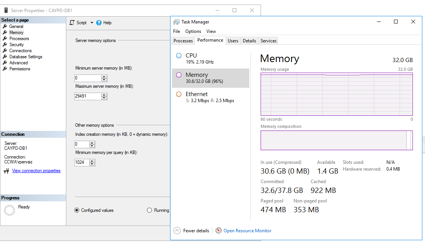
Task: Click the Memory composition bar
Action: click(x=337, y=140)
